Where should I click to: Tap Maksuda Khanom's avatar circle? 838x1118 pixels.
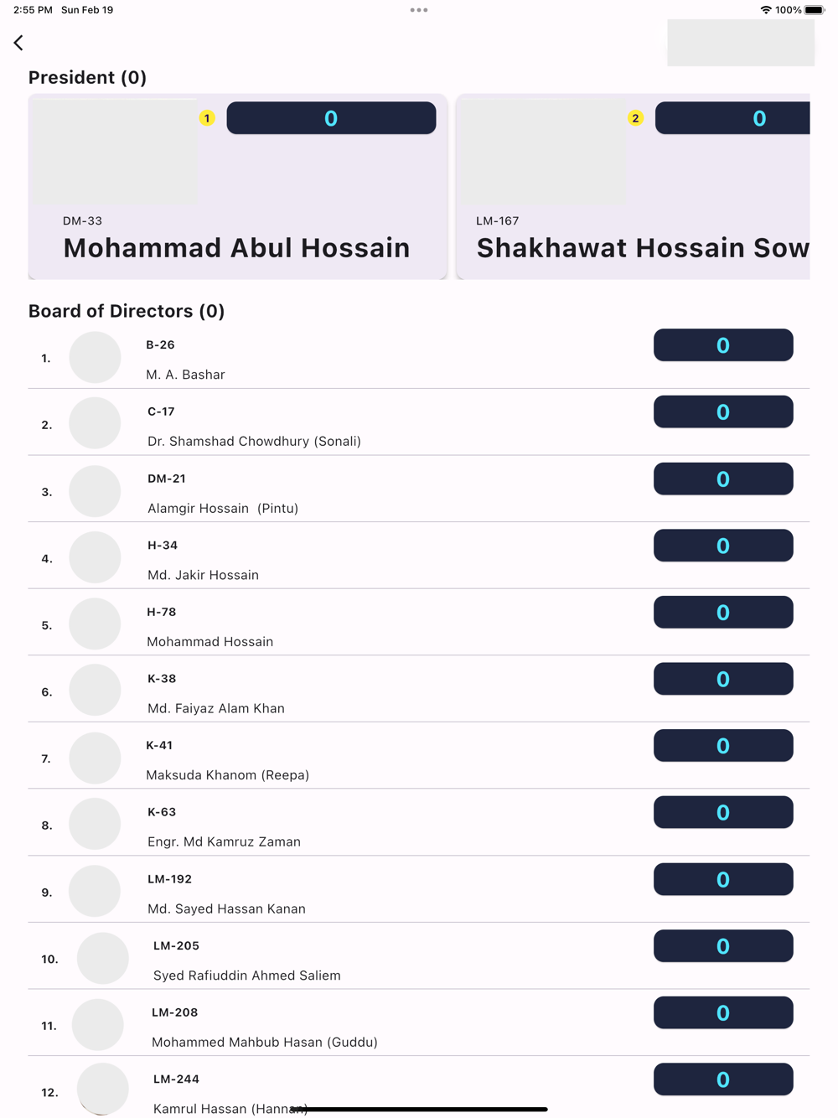tap(95, 758)
